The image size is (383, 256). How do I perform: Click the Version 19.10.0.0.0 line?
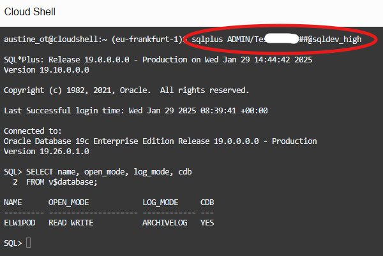click(x=47, y=70)
